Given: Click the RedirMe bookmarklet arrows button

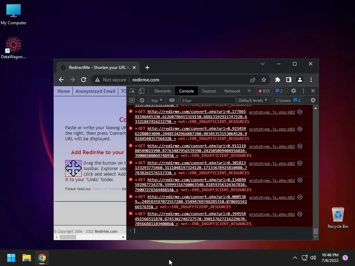Looking at the screenshot, I should point(73,168).
